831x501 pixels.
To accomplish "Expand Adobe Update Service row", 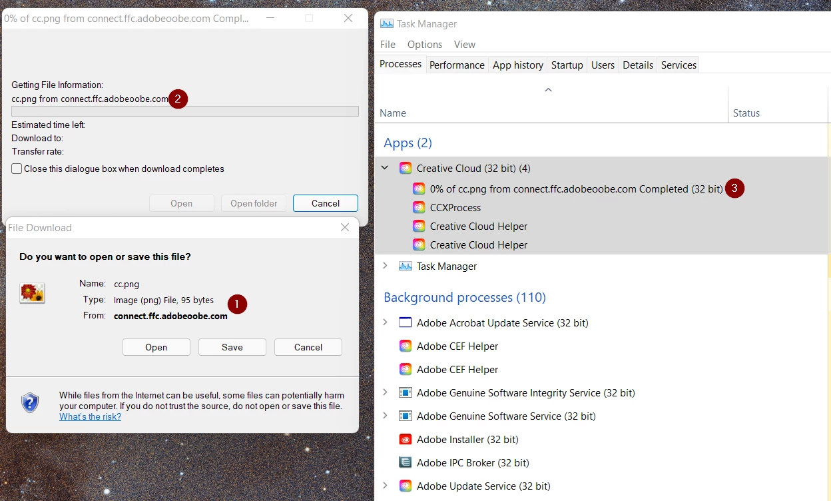I will [x=385, y=486].
